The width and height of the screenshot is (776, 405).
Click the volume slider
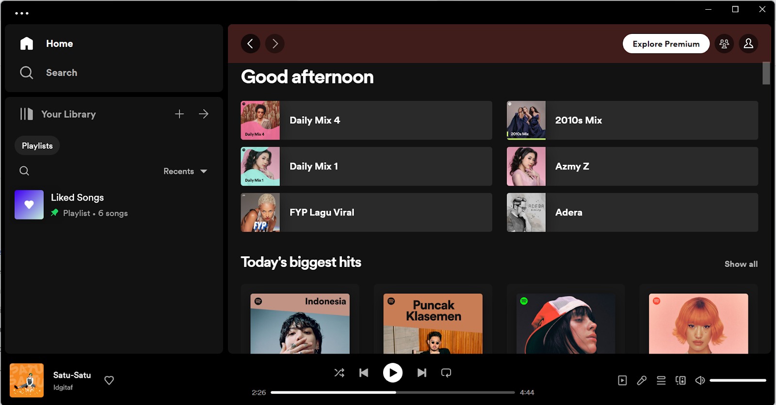pos(738,380)
